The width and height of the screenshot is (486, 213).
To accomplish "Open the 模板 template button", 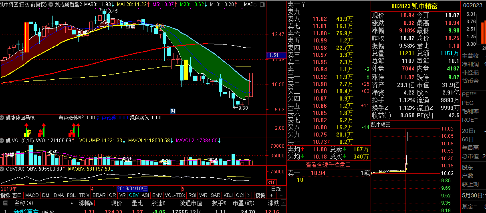I will click(x=260, y=195).
